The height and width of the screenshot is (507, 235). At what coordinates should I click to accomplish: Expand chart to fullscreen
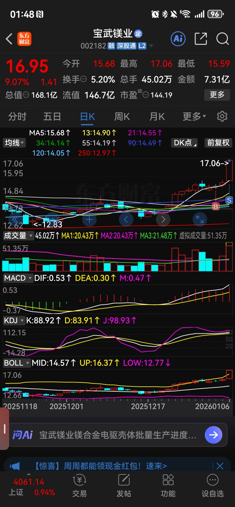tap(200, 219)
